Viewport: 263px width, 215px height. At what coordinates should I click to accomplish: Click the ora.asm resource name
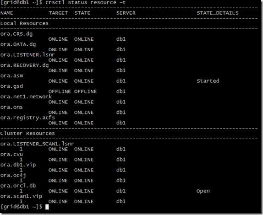(11, 76)
